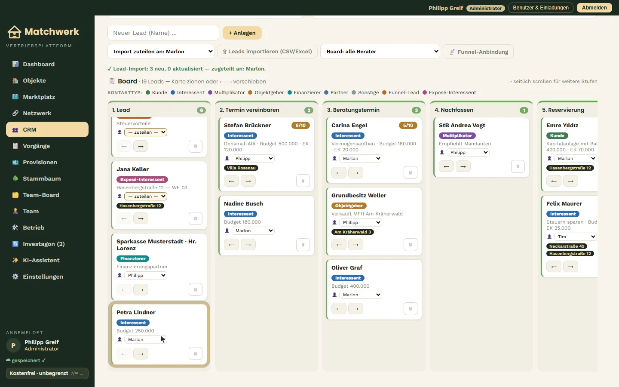Click the Neuer Lead name field

(163, 33)
